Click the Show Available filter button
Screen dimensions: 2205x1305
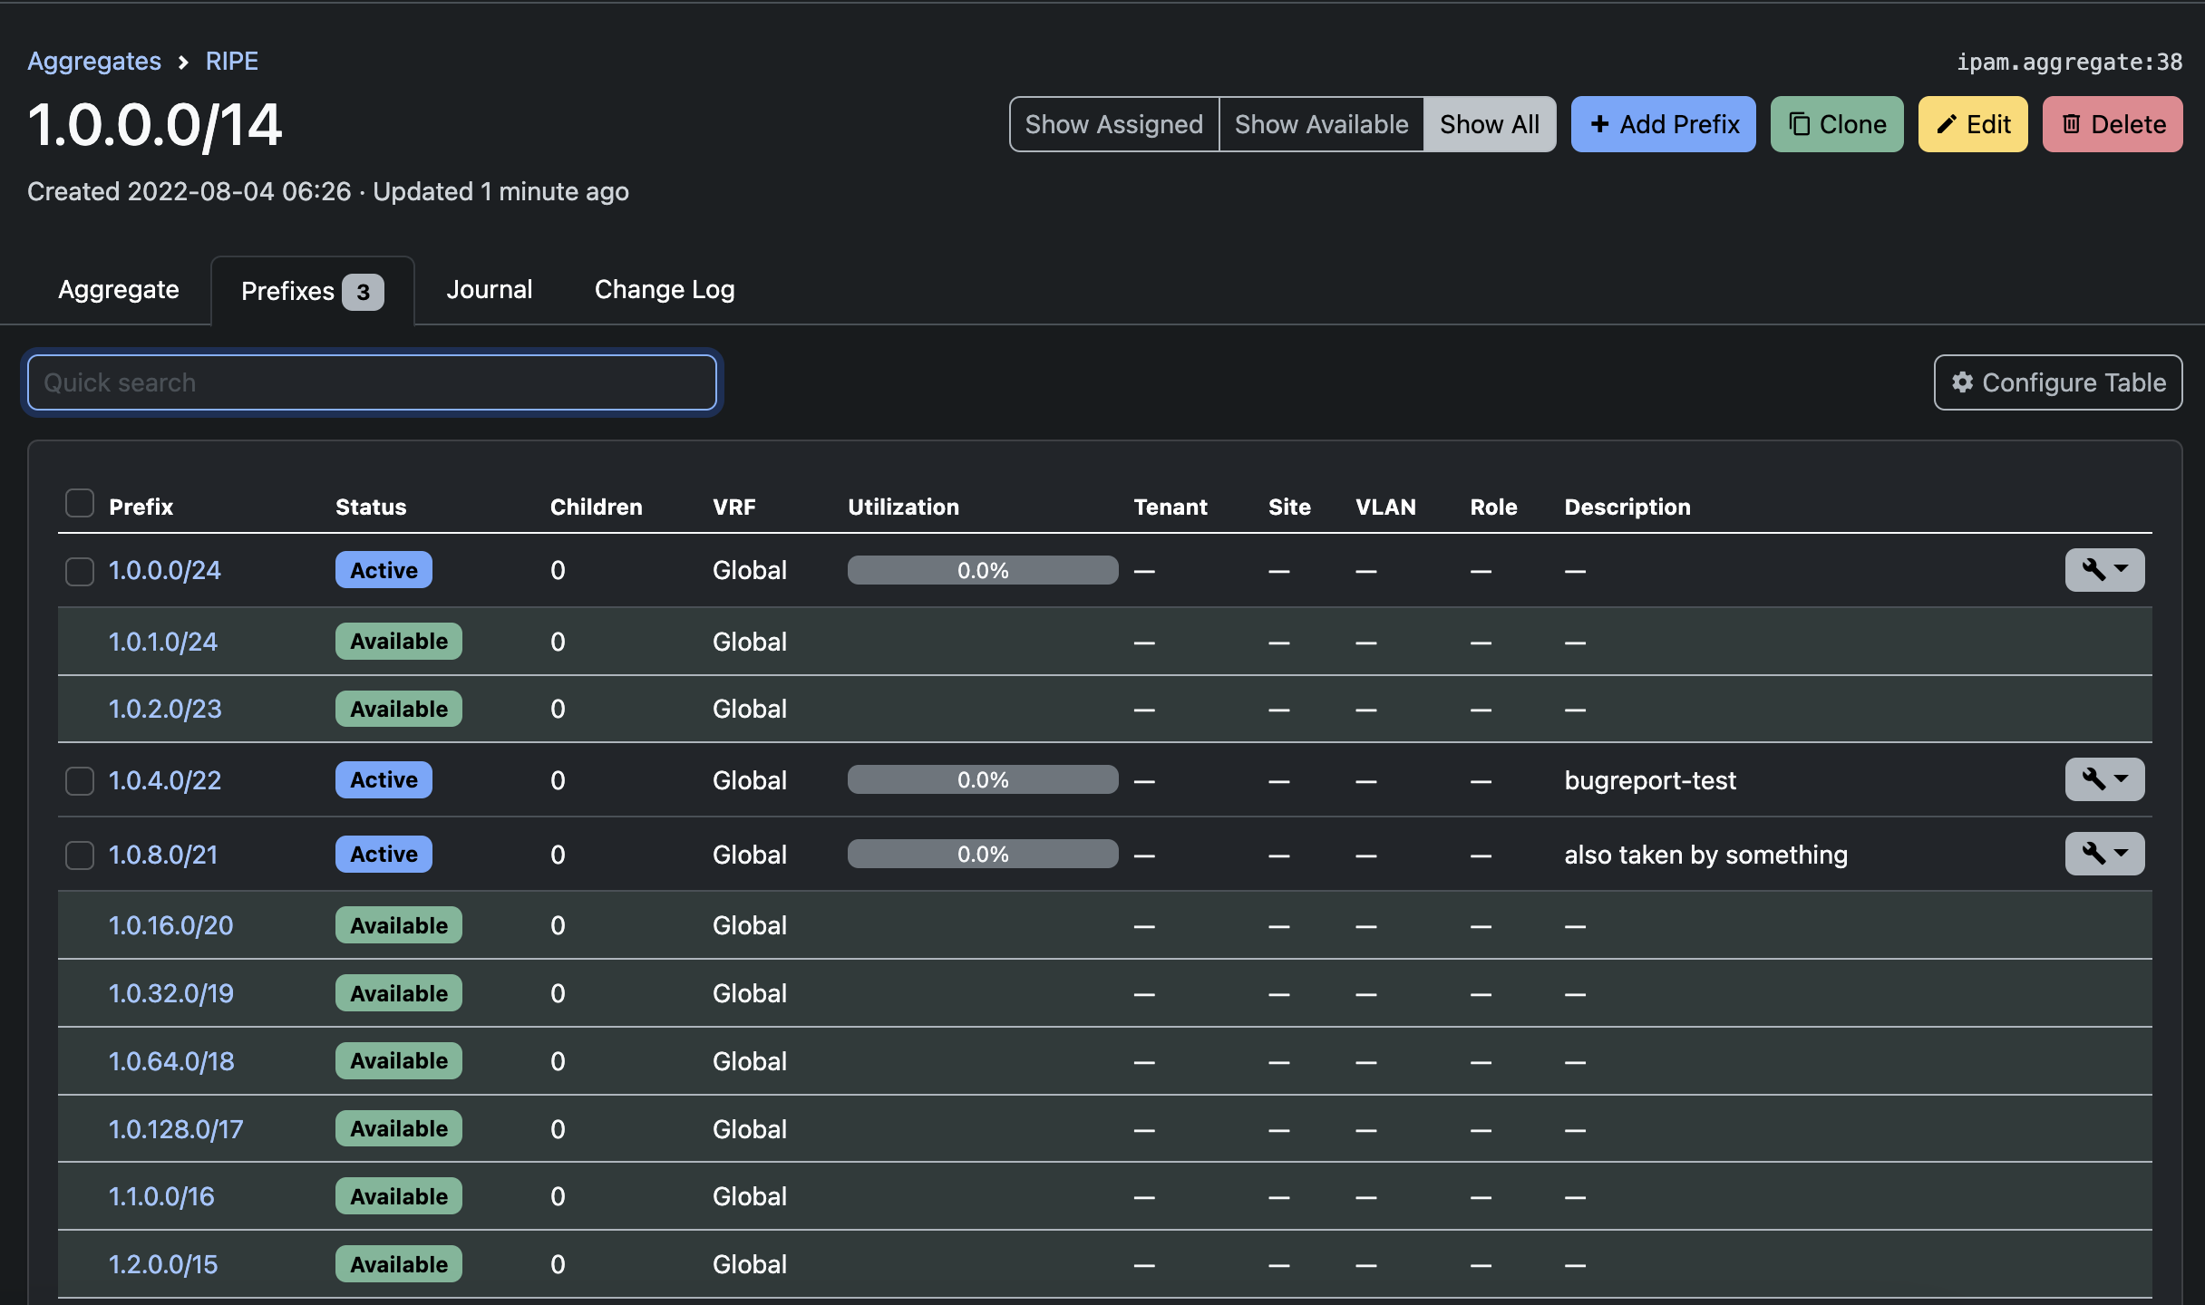(x=1321, y=124)
